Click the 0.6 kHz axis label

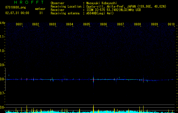pyautogui.click(x=2, y=107)
